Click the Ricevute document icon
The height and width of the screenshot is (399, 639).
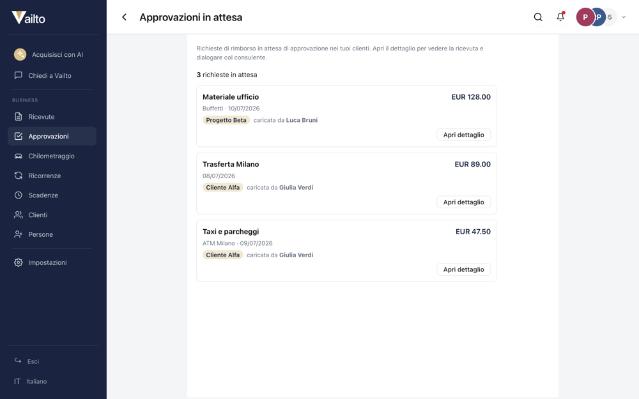(x=19, y=116)
